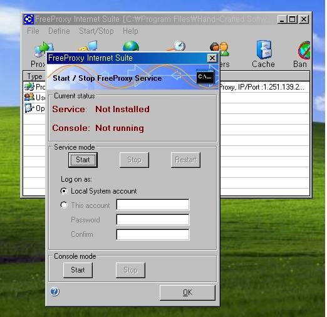The height and width of the screenshot is (317, 327).
Task: Click the clock toolbar icon in main window
Action: (x=176, y=46)
